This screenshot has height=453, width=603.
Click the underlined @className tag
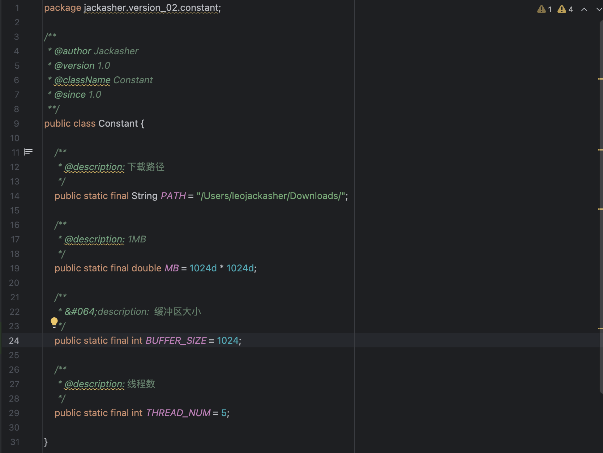(82, 80)
